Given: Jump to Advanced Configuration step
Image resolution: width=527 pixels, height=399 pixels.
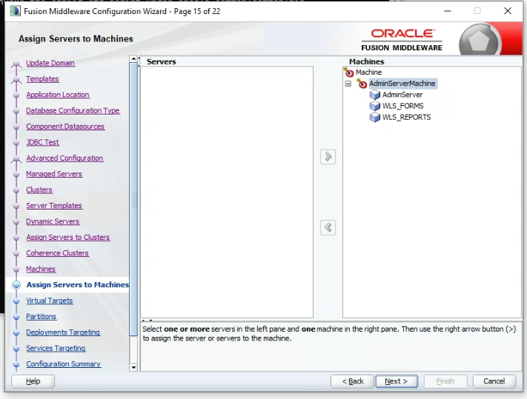Looking at the screenshot, I should [x=64, y=158].
